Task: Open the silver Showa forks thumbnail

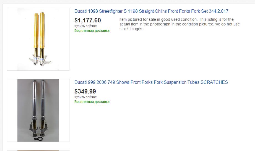Action: [x=38, y=110]
